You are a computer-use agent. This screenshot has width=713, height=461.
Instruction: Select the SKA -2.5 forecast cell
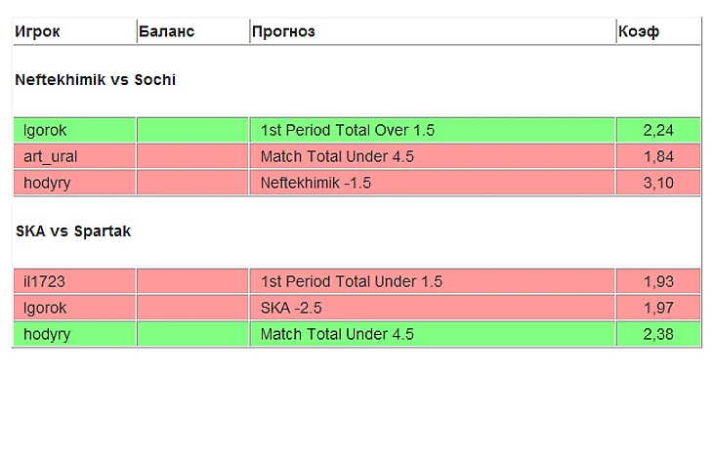click(291, 308)
